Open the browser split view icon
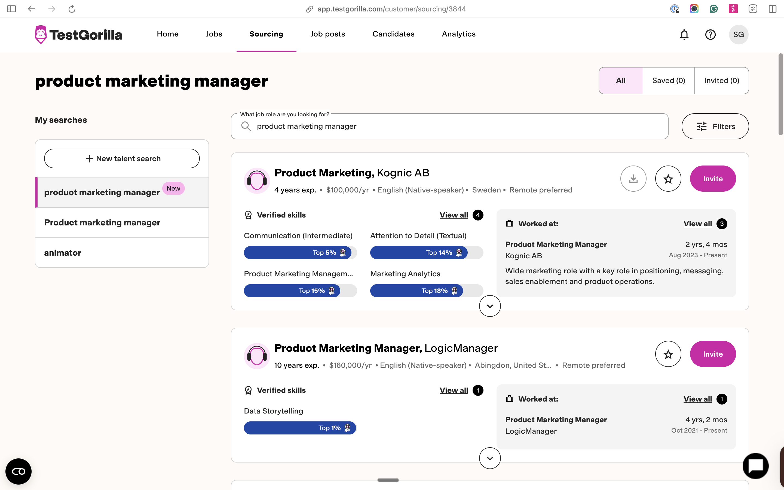 tap(772, 9)
